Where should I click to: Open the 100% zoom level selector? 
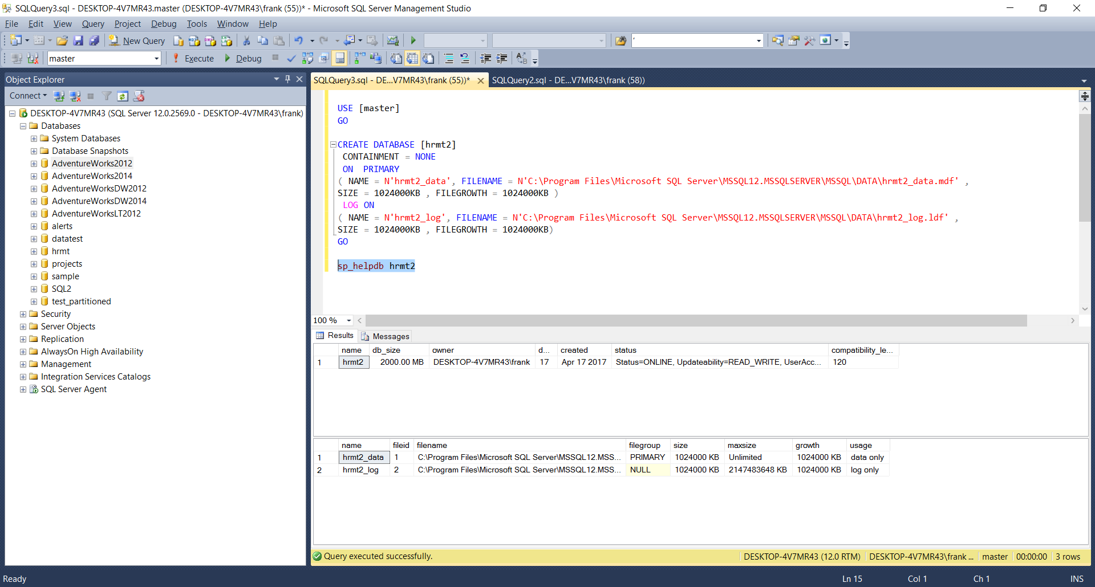(x=350, y=320)
